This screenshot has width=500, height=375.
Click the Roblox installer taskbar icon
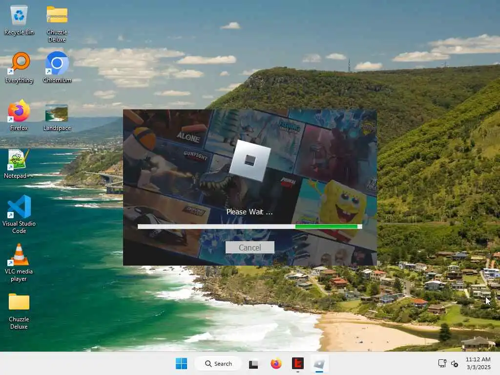(x=319, y=363)
